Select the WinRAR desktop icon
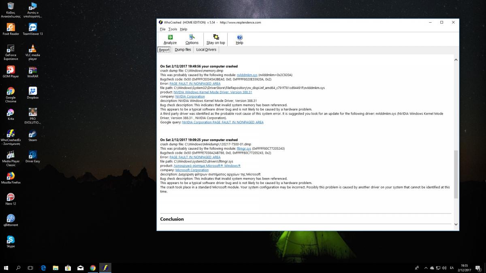The height and width of the screenshot is (273, 486). [x=33, y=72]
